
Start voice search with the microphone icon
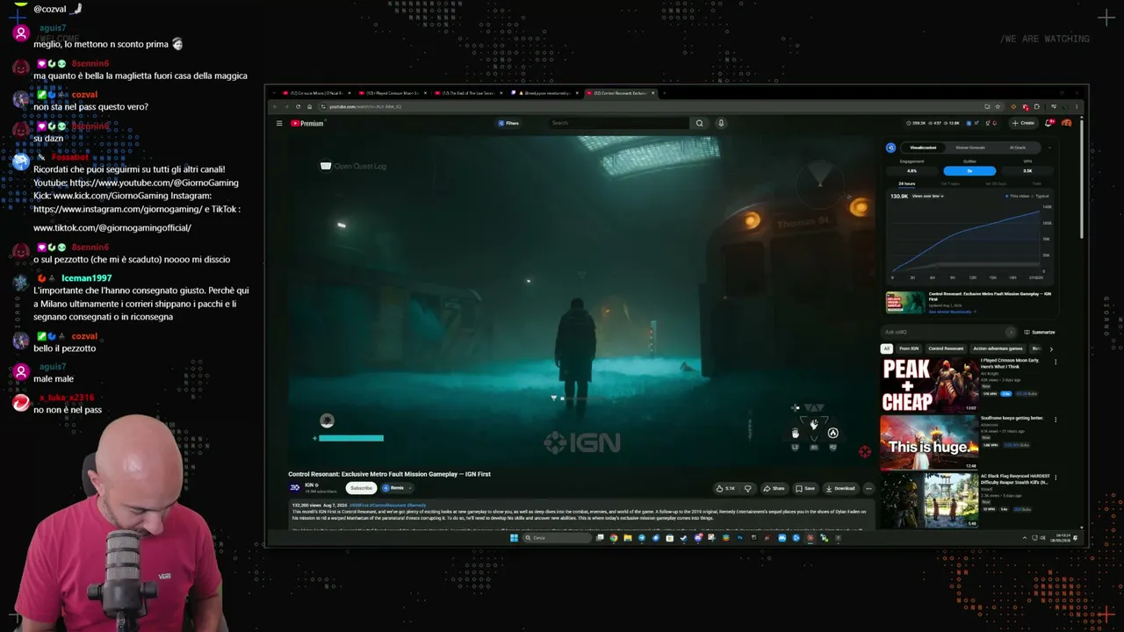tap(721, 123)
